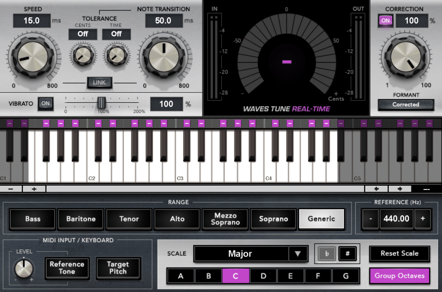Disable the Vibrato ON switch

(45, 104)
